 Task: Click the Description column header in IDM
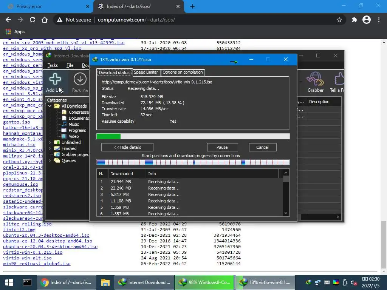(324, 102)
